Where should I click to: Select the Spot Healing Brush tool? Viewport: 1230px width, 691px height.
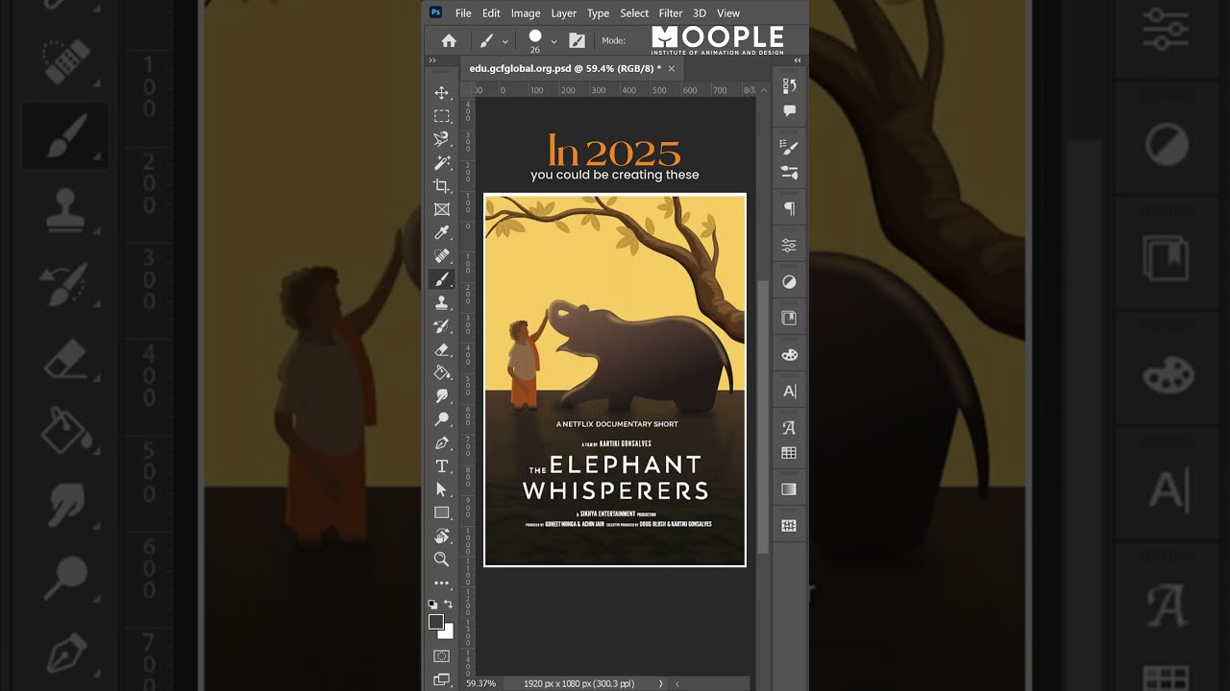coord(442,256)
